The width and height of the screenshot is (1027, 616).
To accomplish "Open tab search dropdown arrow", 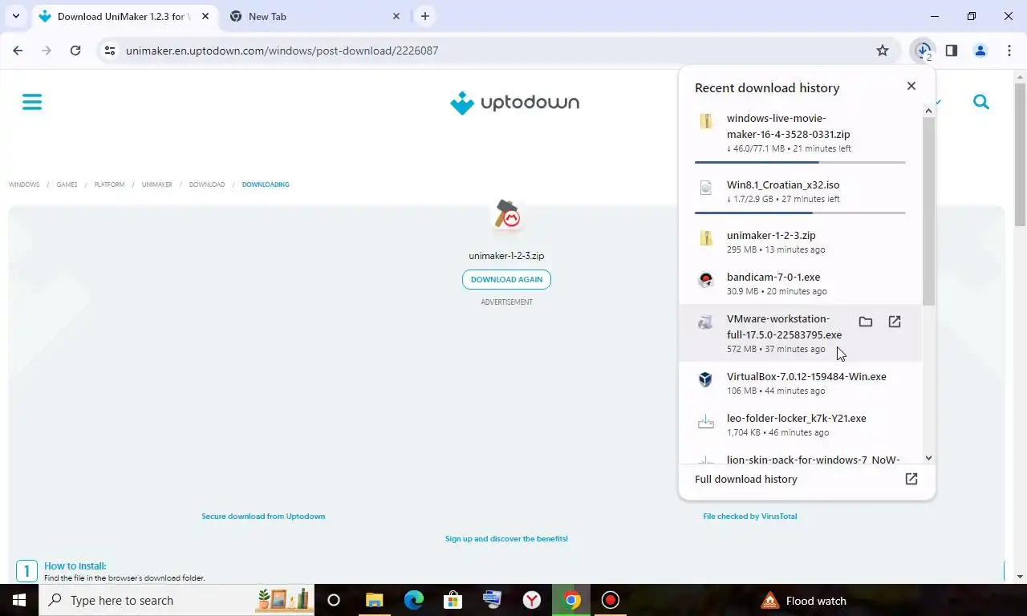I will tap(15, 16).
